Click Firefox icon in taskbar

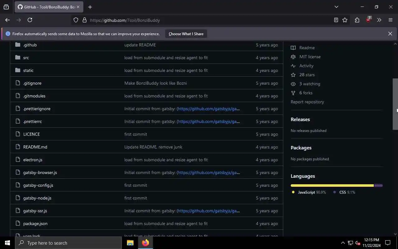click(x=145, y=243)
